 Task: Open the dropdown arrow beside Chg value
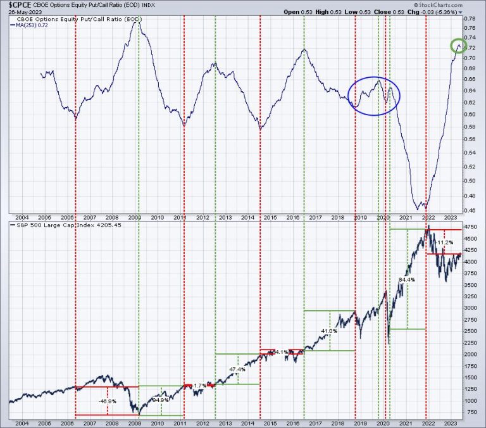[460, 12]
